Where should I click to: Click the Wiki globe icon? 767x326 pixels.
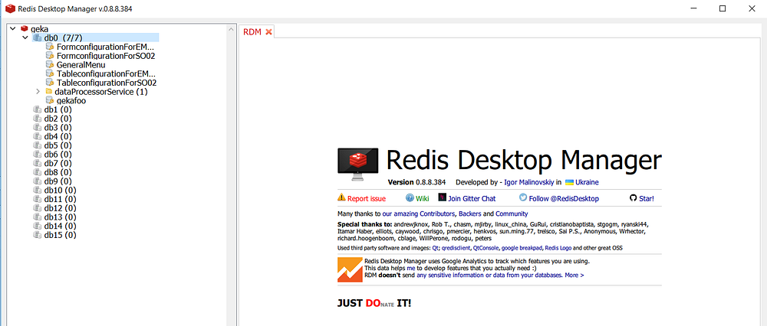410,197
